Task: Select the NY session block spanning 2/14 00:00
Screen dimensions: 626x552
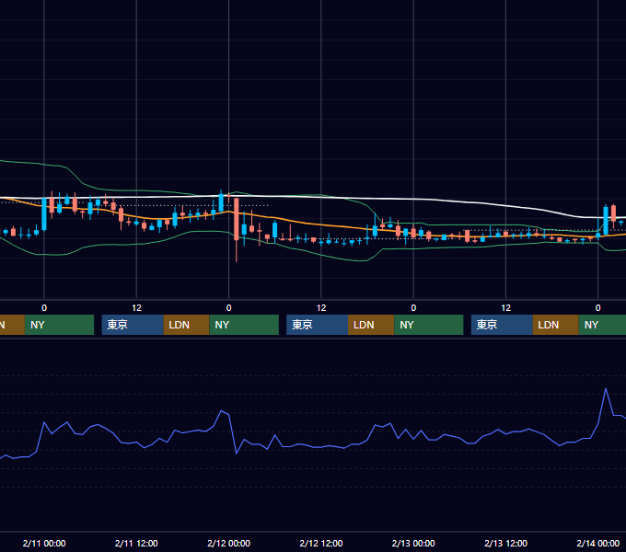Action: tap(602, 325)
